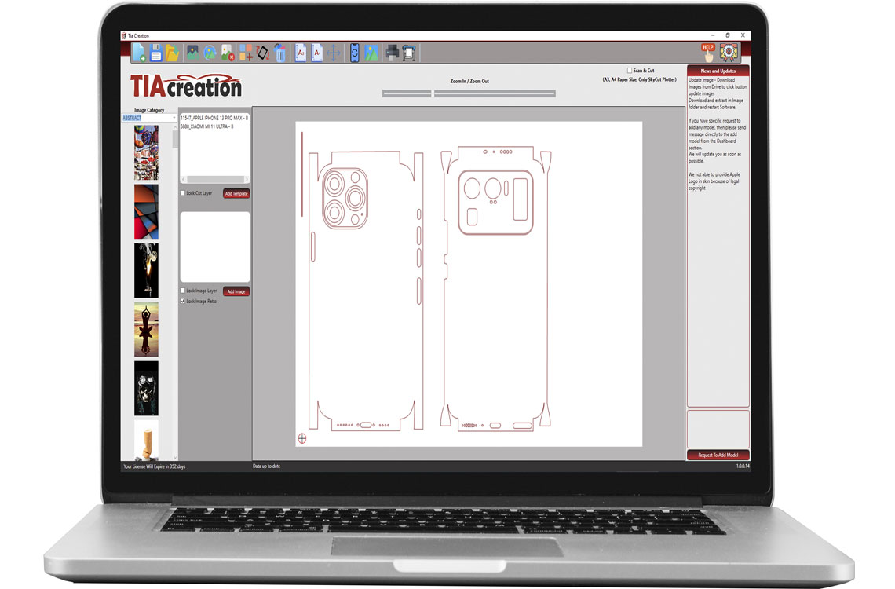Select the A4 paper size icon
The height and width of the screenshot is (589, 895).
[x=316, y=52]
